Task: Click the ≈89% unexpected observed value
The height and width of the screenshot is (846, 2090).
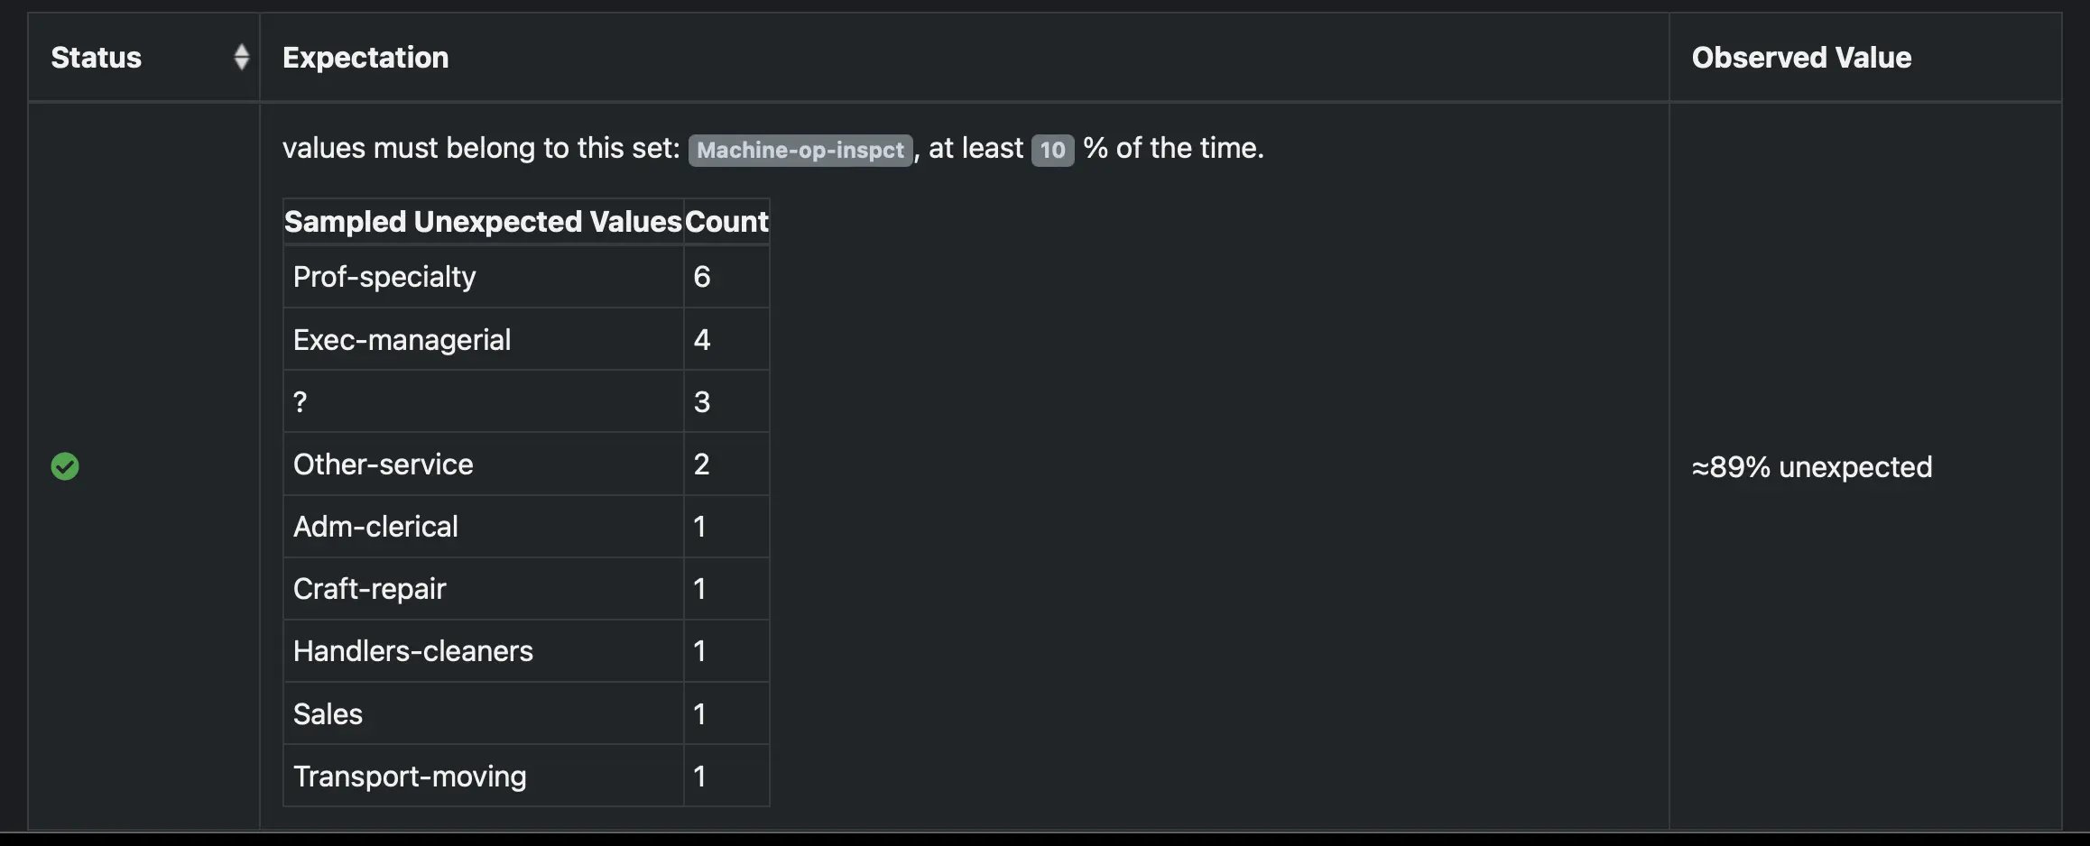Action: (1812, 466)
